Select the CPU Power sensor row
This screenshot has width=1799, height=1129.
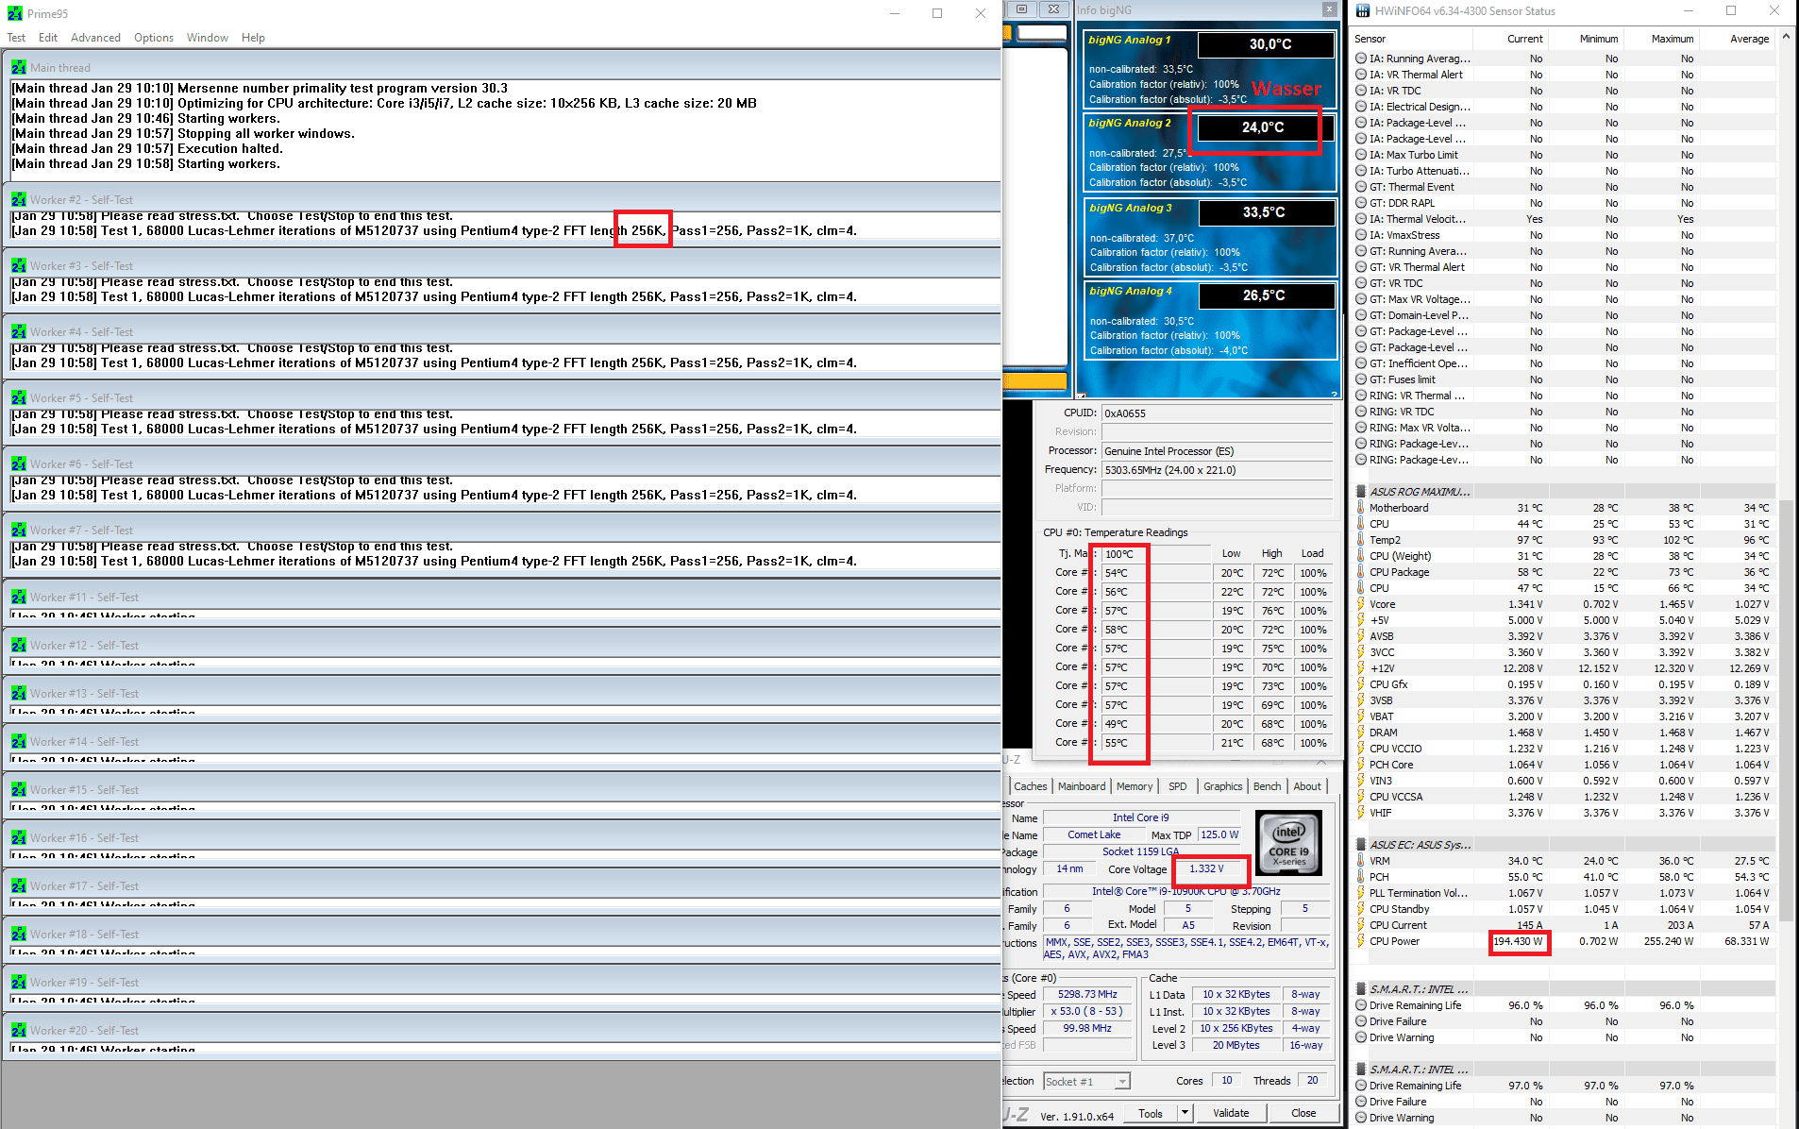[x=1564, y=941]
